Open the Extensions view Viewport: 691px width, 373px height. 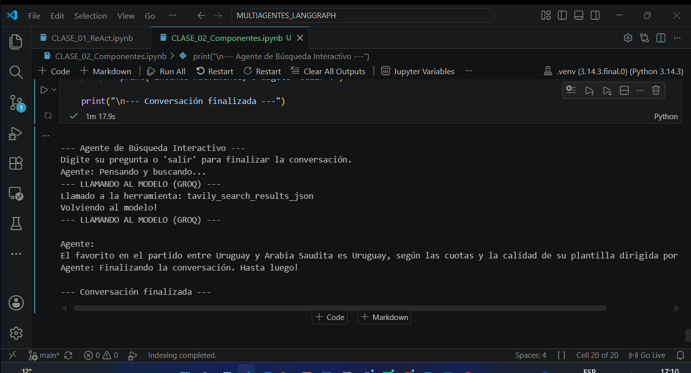pyautogui.click(x=16, y=163)
